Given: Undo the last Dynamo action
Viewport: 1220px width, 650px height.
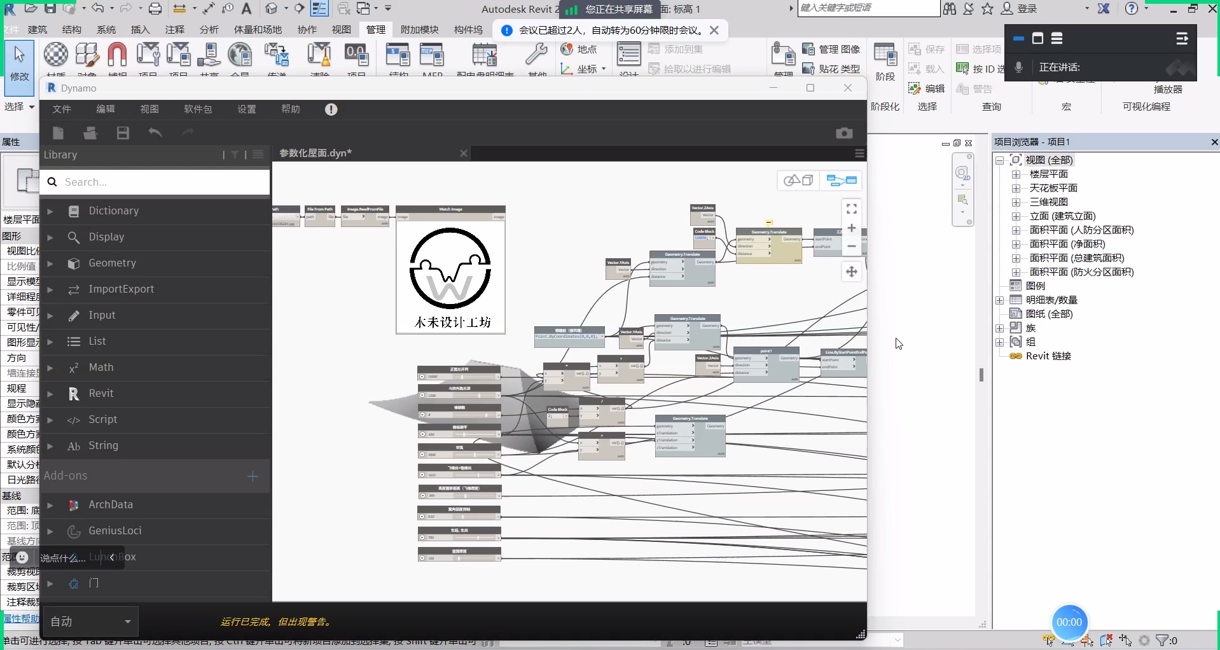Looking at the screenshot, I should pos(155,133).
